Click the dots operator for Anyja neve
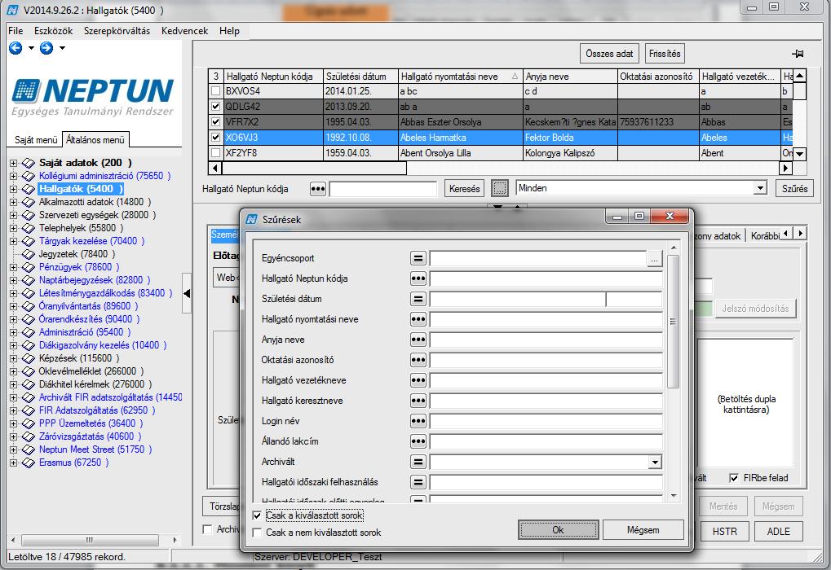831x570 pixels. [x=418, y=340]
